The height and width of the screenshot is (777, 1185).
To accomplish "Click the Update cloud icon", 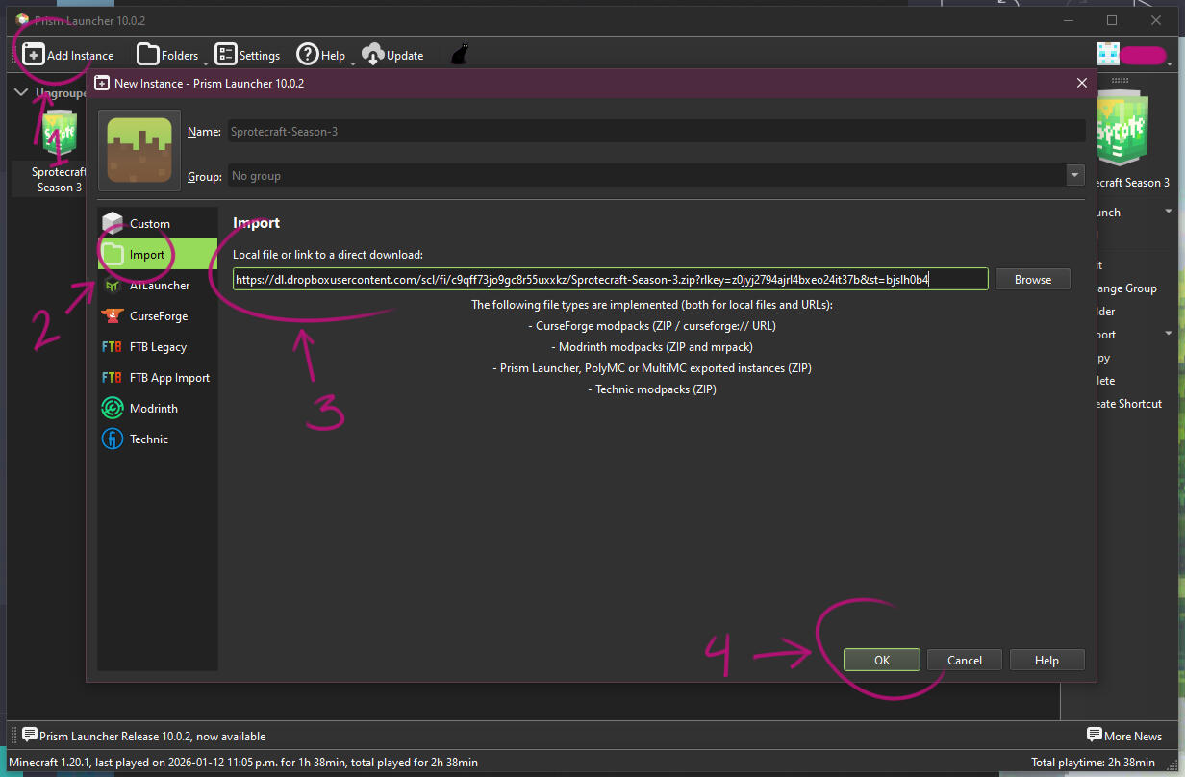I will tap(373, 55).
